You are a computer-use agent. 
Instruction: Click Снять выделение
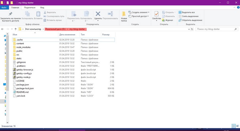pos(189,16)
